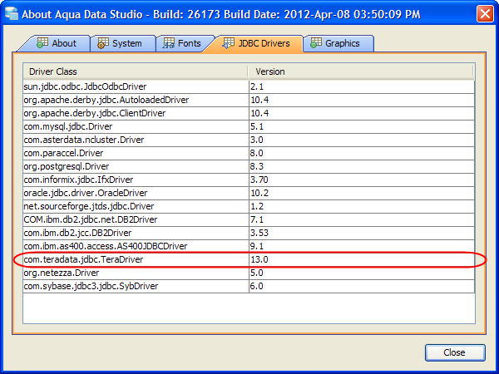Sort by the Version column header
This screenshot has width=499, height=374.
pos(361,71)
